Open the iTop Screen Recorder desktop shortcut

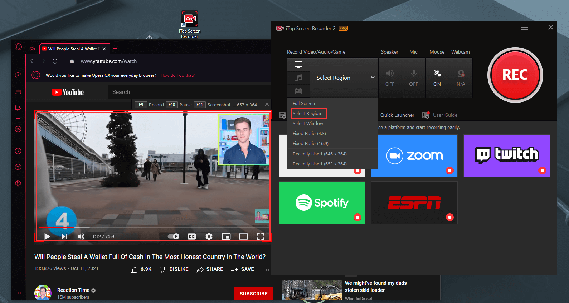(189, 24)
